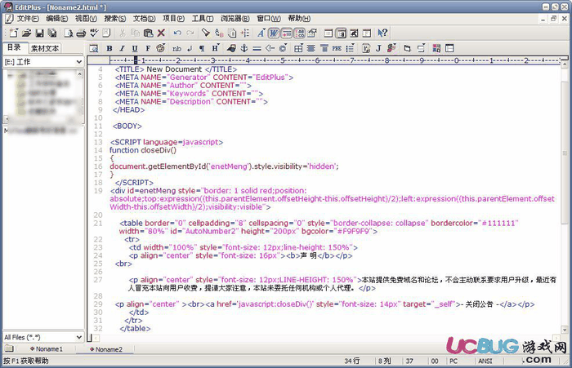Click the <BODY> tag on line 11

127,126
